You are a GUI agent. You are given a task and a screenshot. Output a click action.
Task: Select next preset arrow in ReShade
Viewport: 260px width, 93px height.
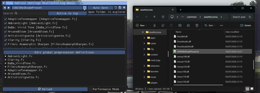(x=9, y=8)
